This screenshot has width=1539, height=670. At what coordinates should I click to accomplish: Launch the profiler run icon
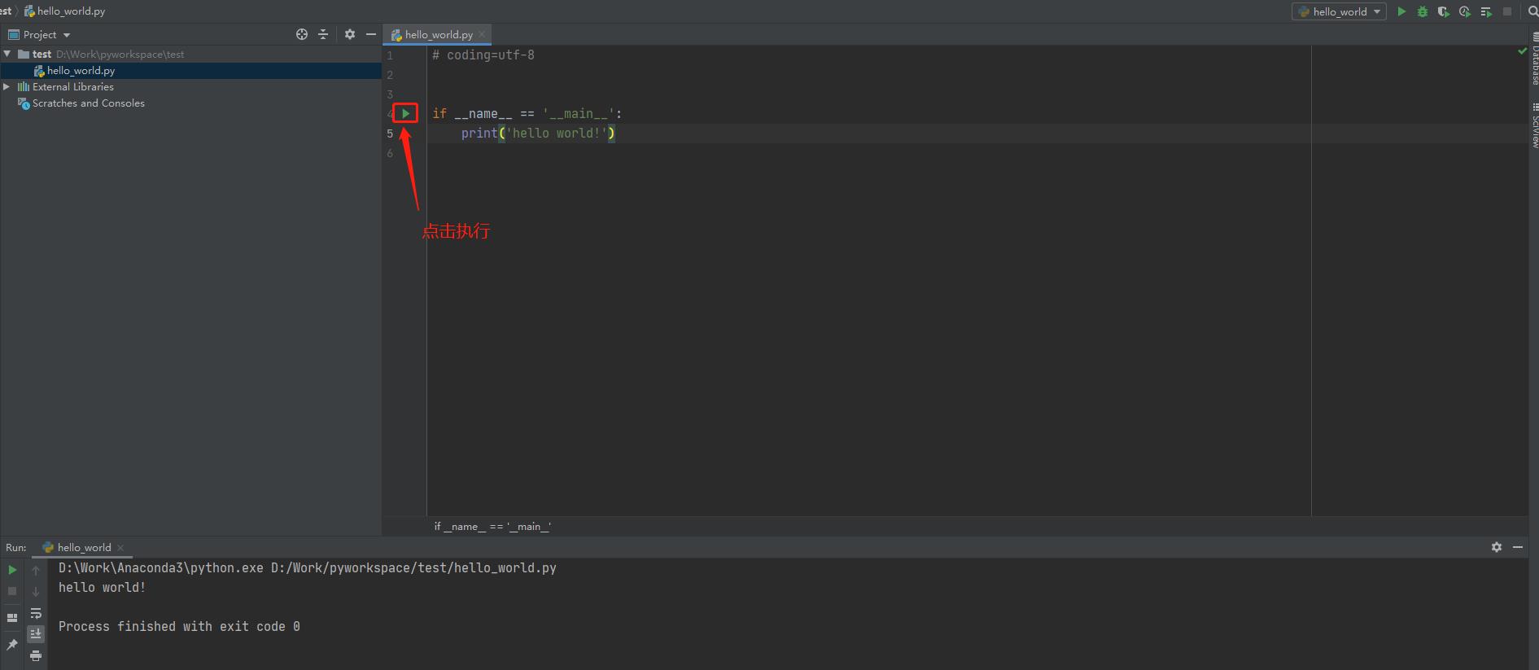(x=1465, y=11)
